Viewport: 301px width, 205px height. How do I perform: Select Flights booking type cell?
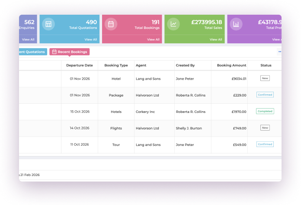pyautogui.click(x=116, y=128)
